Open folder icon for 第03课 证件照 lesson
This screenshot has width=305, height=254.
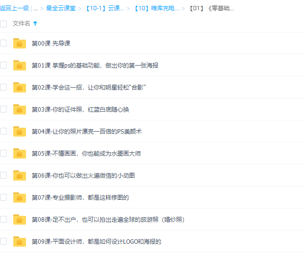tap(20, 109)
